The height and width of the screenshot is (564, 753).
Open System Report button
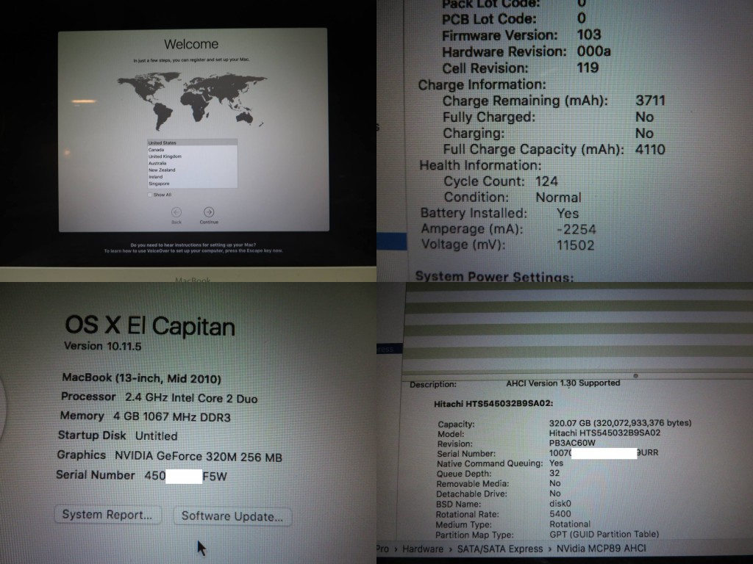point(107,515)
